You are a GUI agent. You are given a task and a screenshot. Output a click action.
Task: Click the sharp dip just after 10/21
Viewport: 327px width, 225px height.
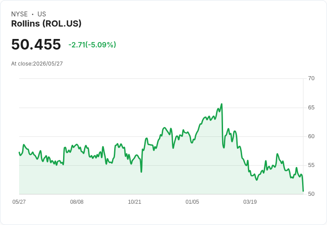141,172
